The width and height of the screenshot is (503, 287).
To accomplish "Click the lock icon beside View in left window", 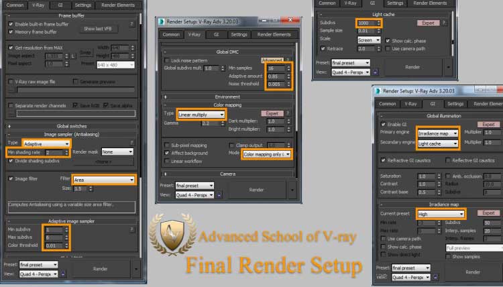I will coord(63,274).
